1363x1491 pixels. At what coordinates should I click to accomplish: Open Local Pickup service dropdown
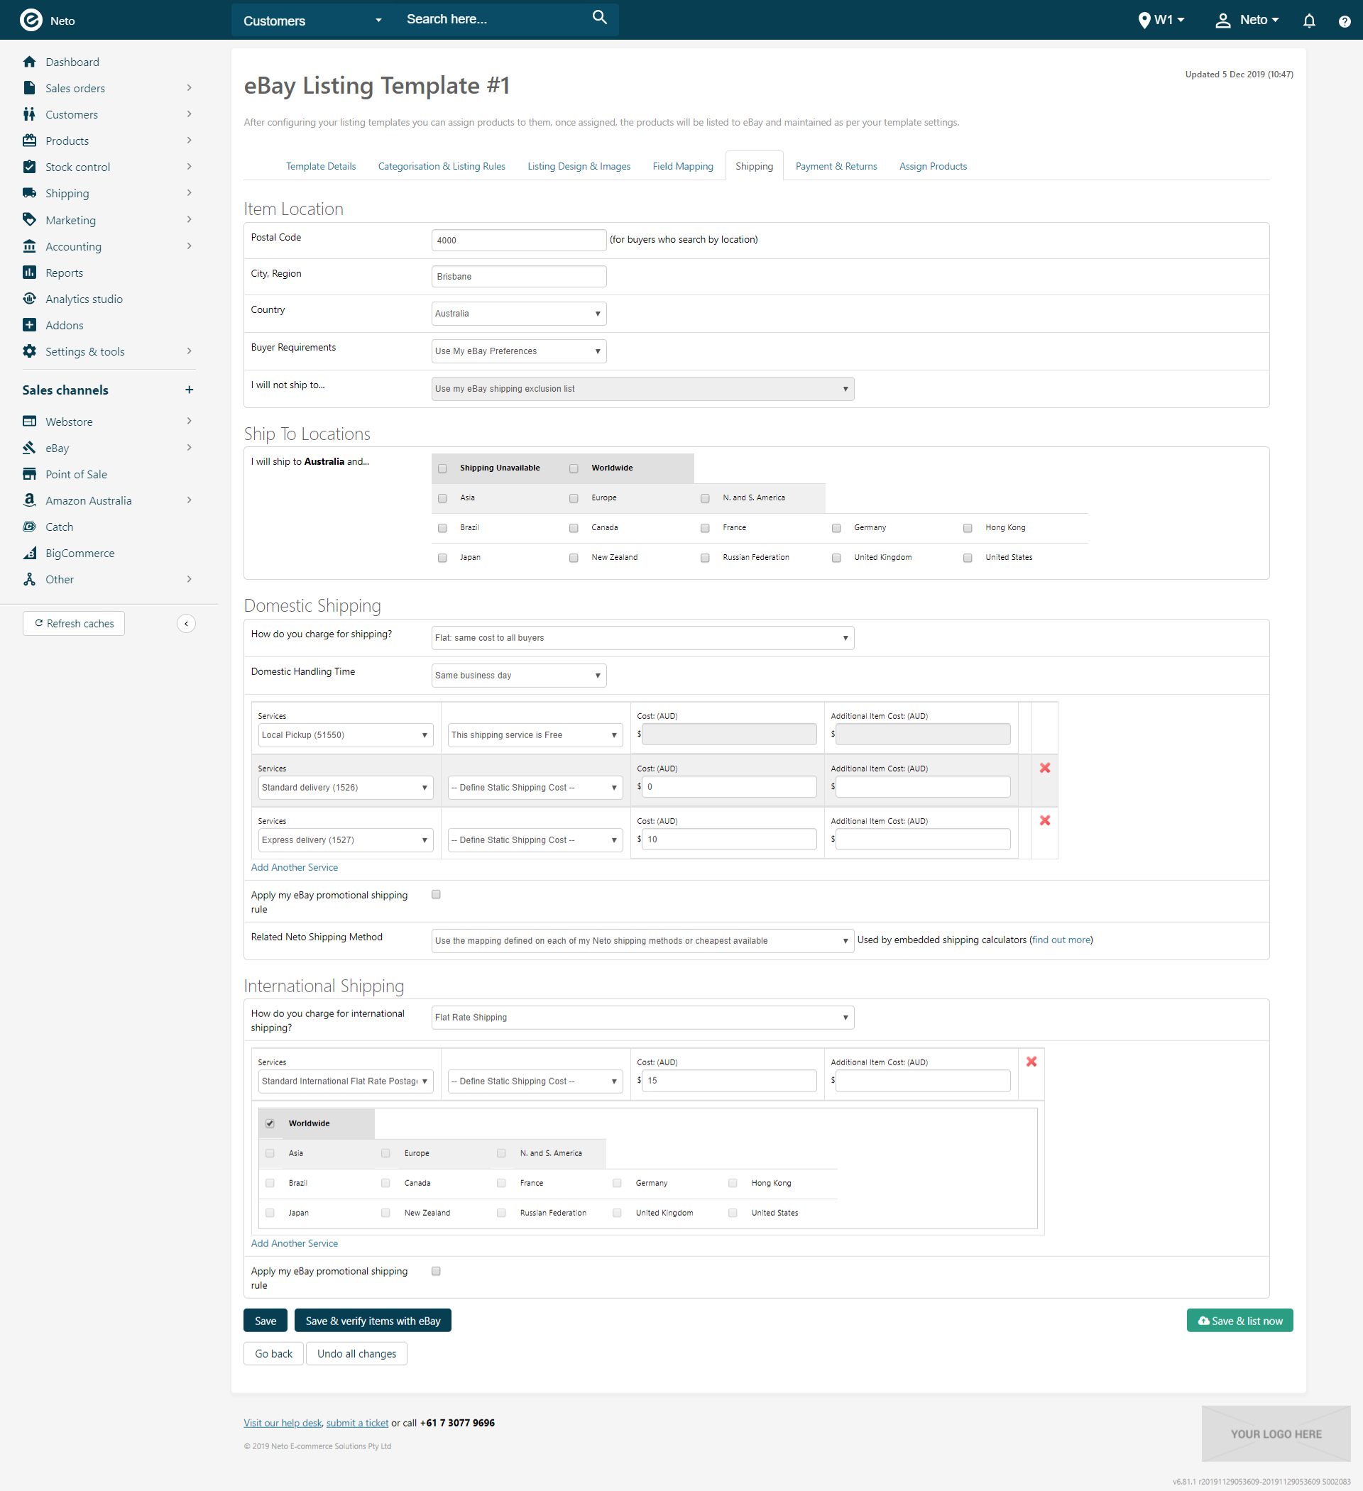(346, 735)
